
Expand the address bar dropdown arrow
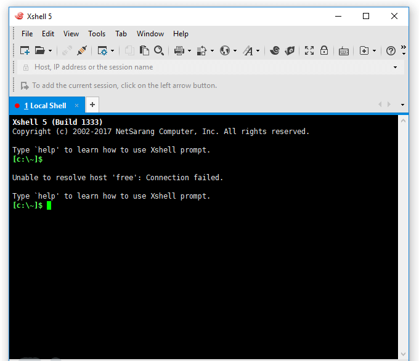(x=395, y=68)
